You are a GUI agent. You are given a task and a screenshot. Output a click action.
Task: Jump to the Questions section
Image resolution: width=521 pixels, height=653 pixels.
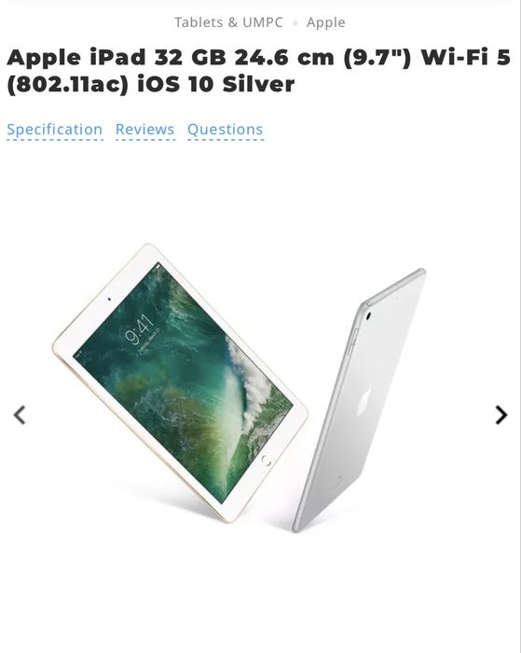coord(226,130)
